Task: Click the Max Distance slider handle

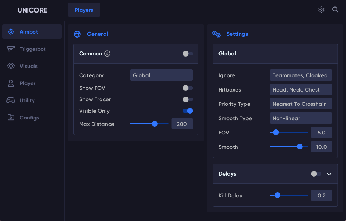Action: [x=155, y=124]
